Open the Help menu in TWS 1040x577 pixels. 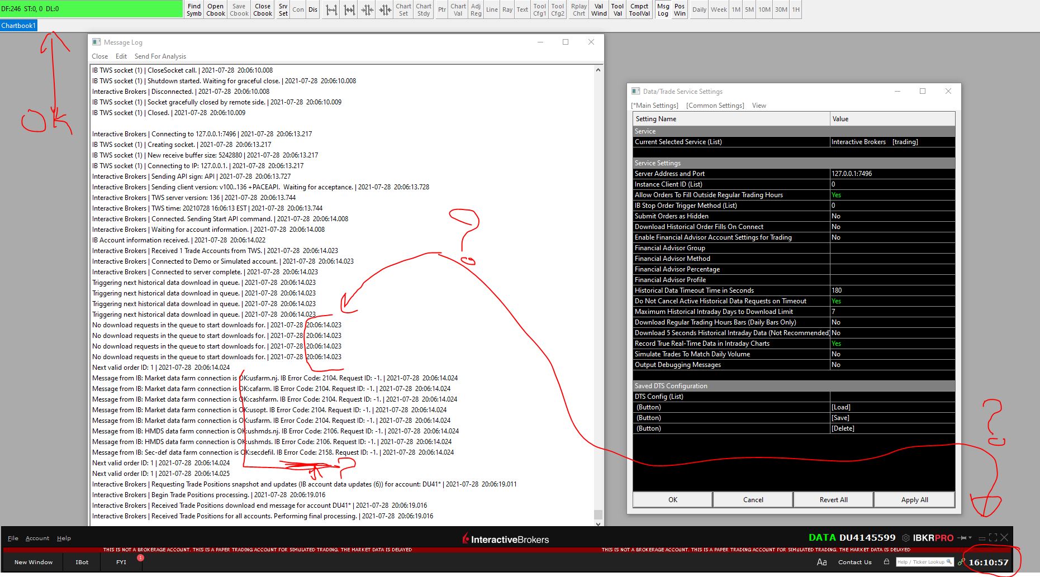pos(64,538)
